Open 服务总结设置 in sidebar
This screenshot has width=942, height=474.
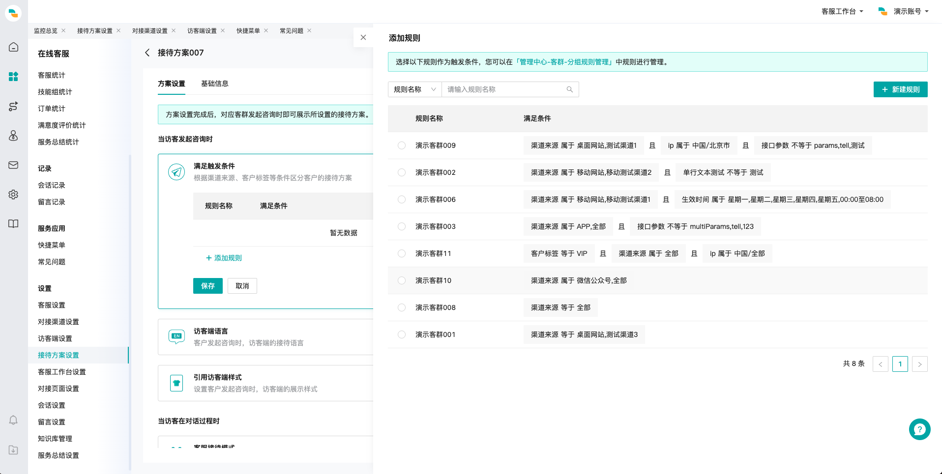pyautogui.click(x=59, y=455)
